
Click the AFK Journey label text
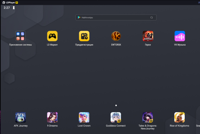pos(21,126)
